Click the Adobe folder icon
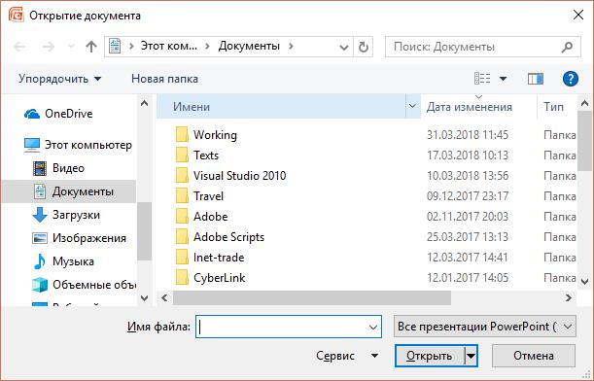The height and width of the screenshot is (381, 594). [182, 217]
